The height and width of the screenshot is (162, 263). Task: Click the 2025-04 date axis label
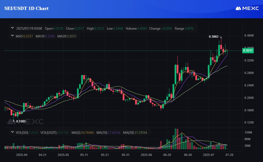[22, 155]
